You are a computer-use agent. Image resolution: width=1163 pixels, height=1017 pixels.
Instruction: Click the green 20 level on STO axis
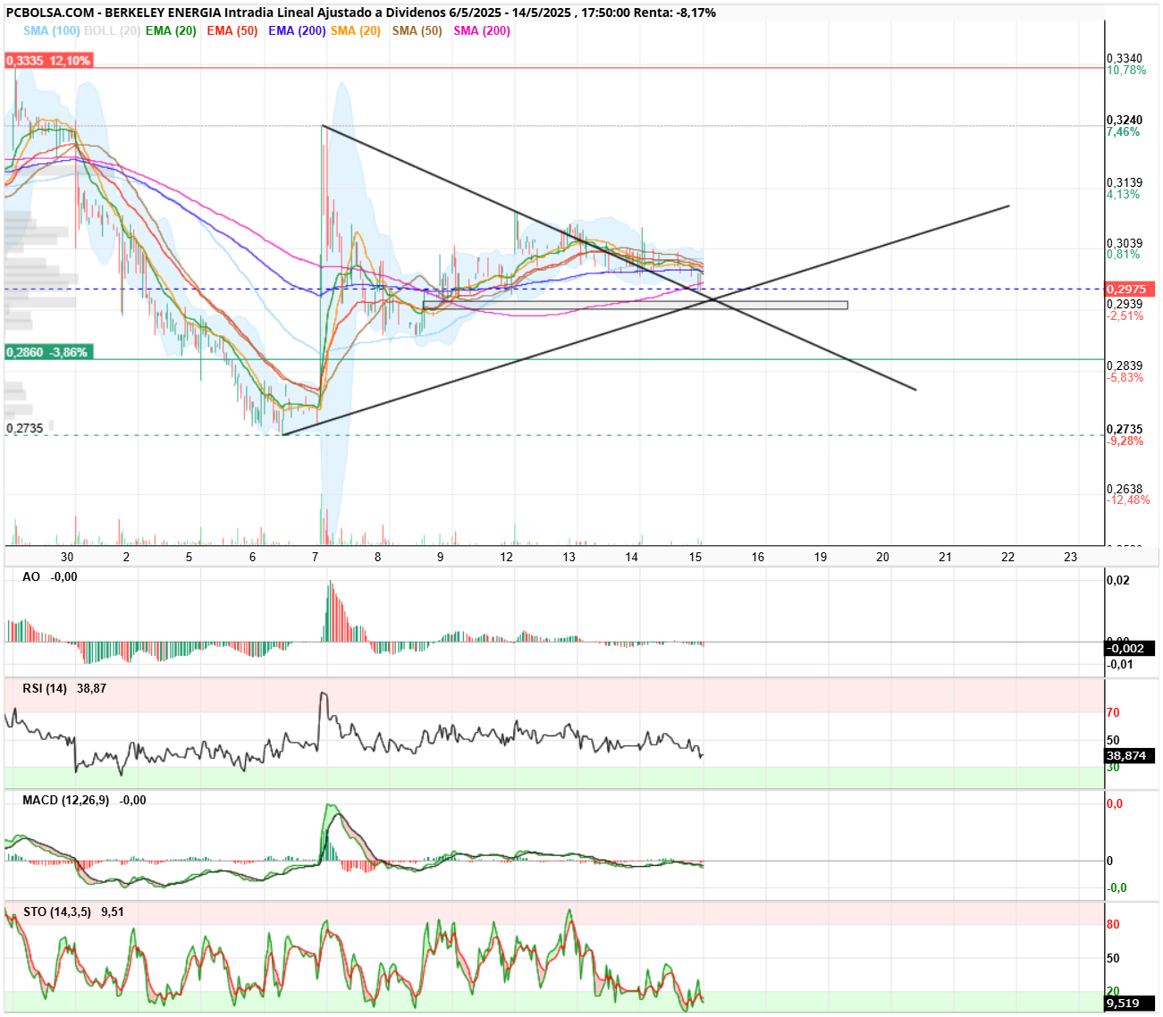[x=1113, y=991]
